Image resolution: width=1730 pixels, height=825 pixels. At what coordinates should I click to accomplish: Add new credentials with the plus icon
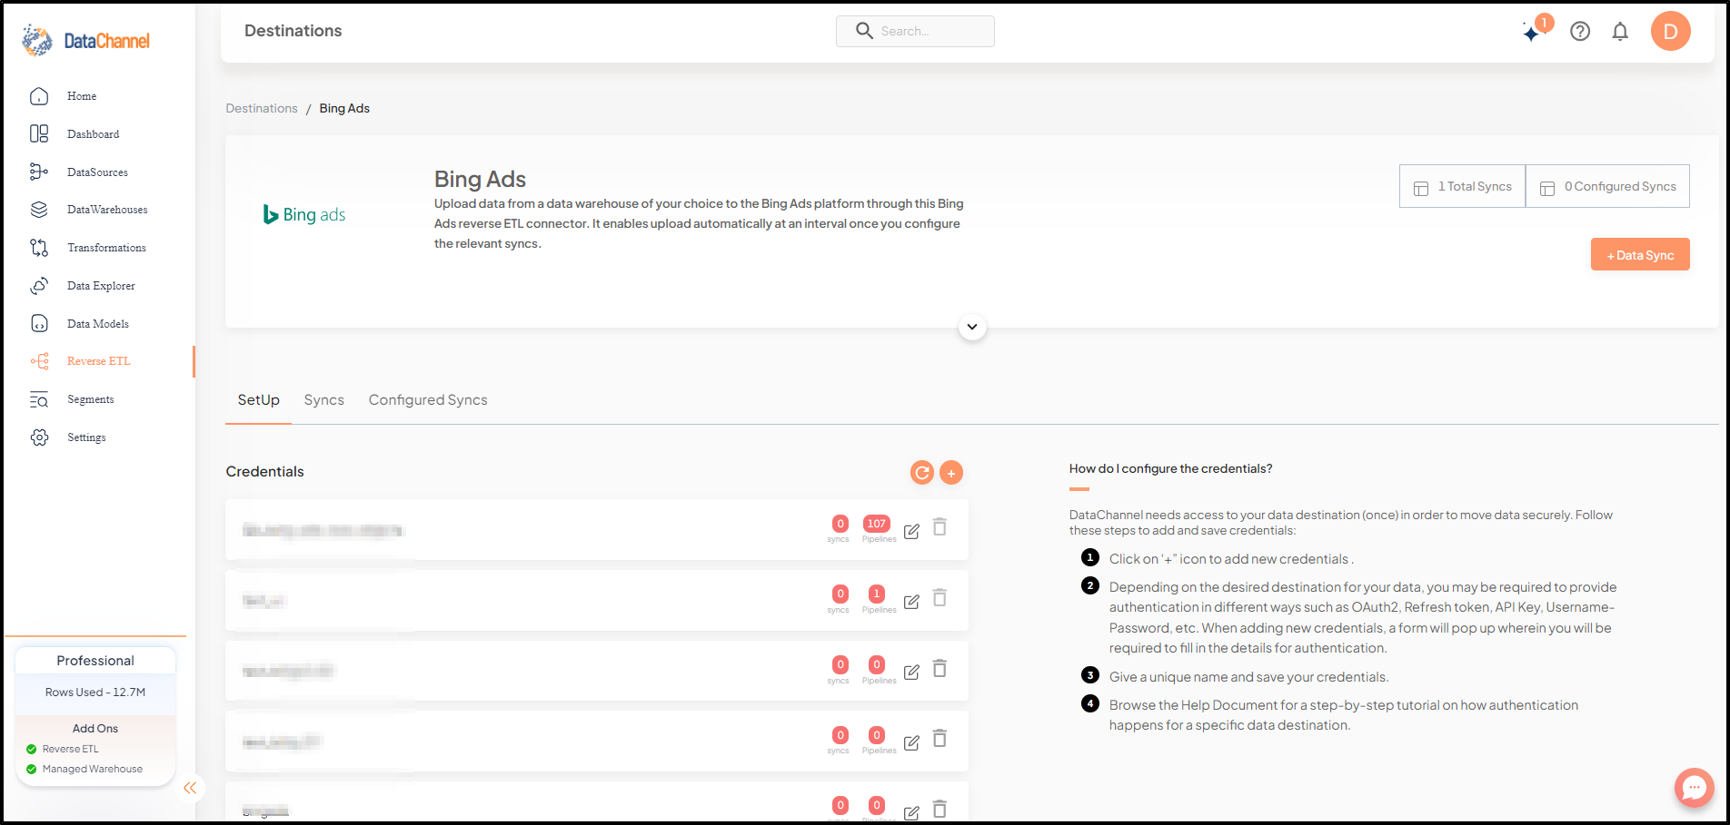click(951, 473)
